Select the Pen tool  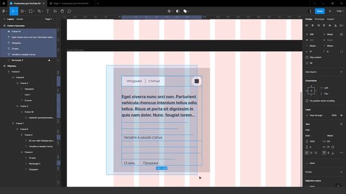coord(39,11)
